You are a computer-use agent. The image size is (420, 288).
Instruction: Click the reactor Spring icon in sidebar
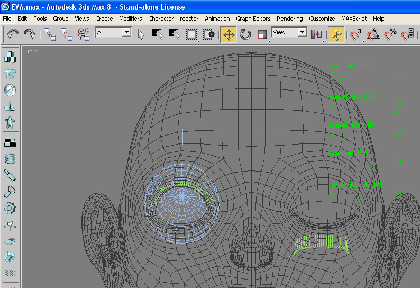(x=10, y=158)
